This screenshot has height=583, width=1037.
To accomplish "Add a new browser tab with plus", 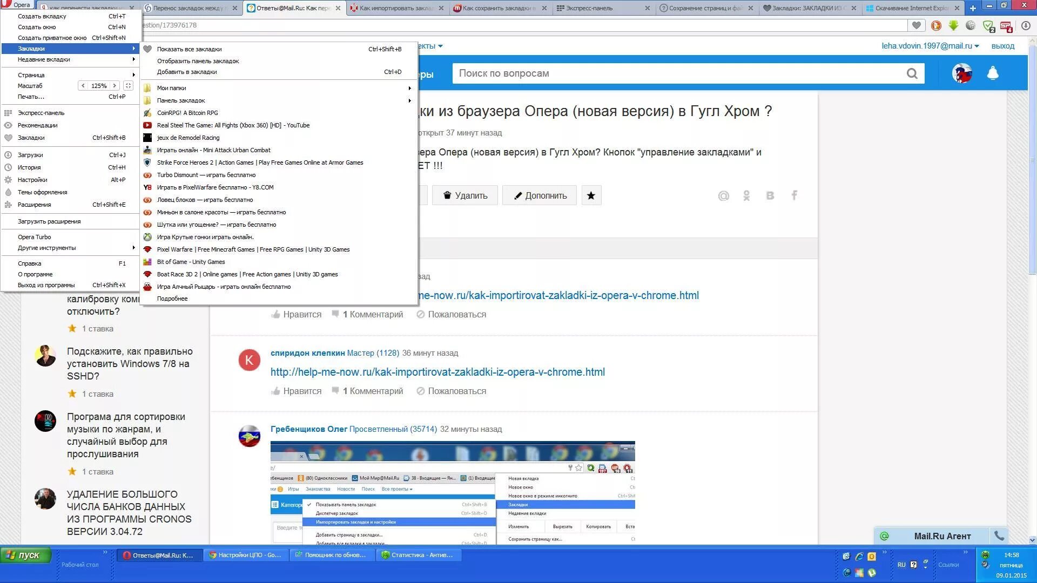I will pos(973,8).
